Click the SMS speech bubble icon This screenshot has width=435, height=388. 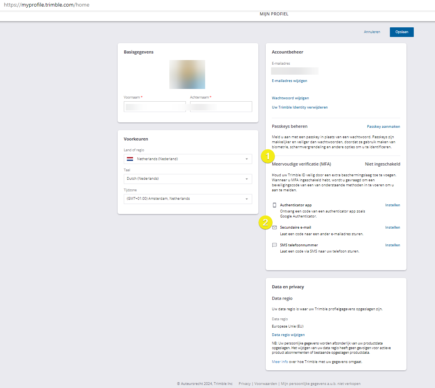click(x=275, y=245)
